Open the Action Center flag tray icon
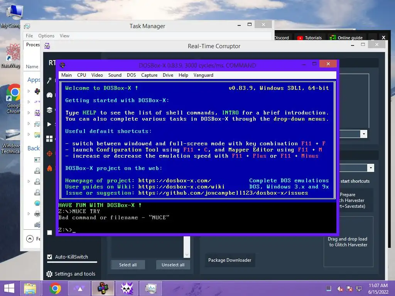 click(349, 289)
